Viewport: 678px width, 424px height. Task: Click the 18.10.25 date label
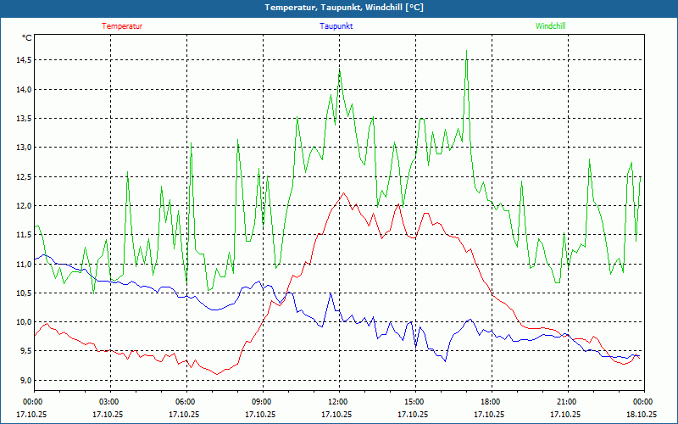click(642, 415)
